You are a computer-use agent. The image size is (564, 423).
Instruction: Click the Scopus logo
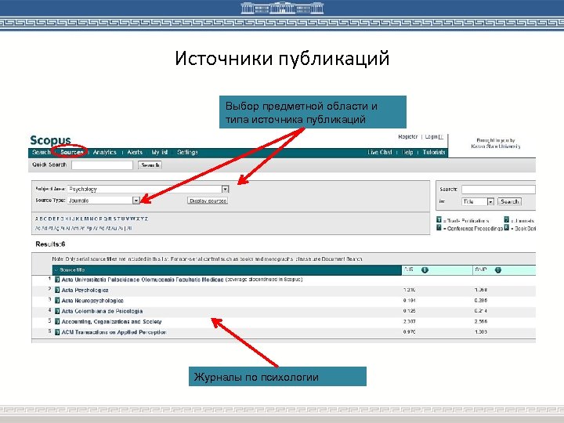click(x=50, y=140)
